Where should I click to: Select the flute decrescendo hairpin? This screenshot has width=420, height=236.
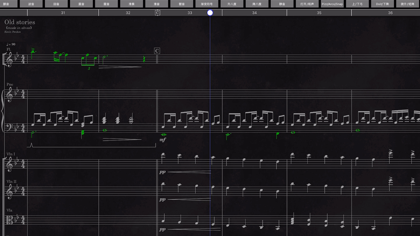click(x=120, y=67)
